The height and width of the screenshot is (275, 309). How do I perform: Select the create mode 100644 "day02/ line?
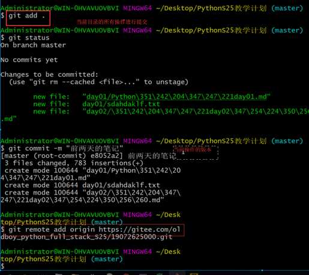point(92,193)
